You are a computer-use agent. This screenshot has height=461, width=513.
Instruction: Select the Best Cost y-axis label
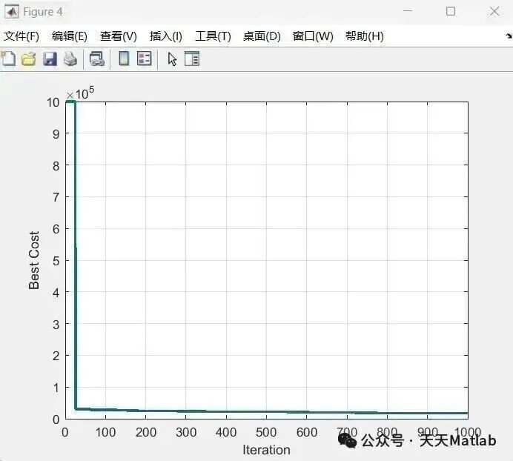tap(33, 260)
